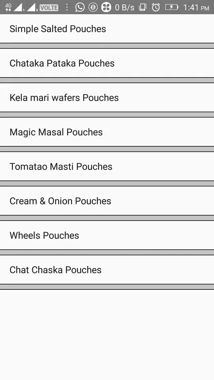Choose Cream & Onion Pouches
Image resolution: width=214 pixels, height=380 pixels.
click(107, 201)
